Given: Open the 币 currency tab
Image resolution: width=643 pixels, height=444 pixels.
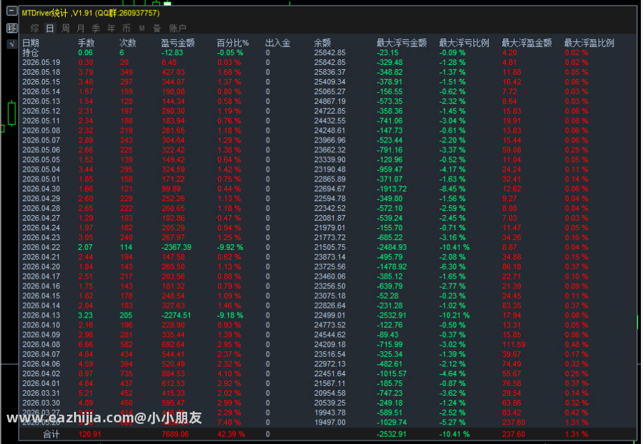Looking at the screenshot, I should [126, 29].
